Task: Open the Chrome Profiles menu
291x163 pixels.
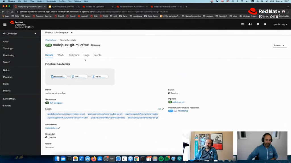Action: (x=62, y=1)
